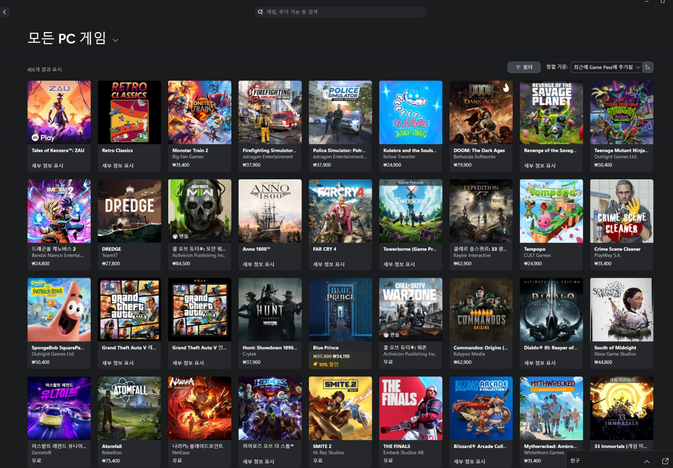Screen dimensions: 673x468
Task: Click the 405개 결과 표시 result count
Action: [45, 69]
